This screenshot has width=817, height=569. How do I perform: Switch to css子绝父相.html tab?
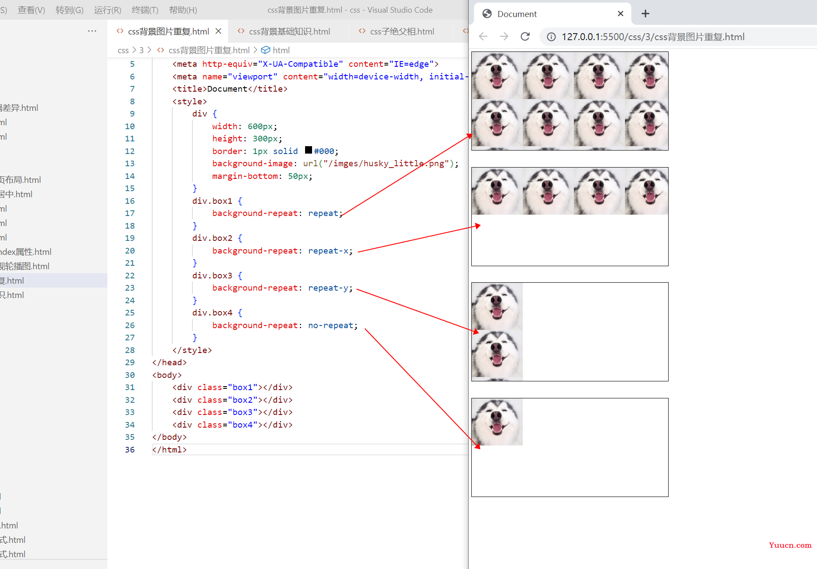click(x=402, y=31)
